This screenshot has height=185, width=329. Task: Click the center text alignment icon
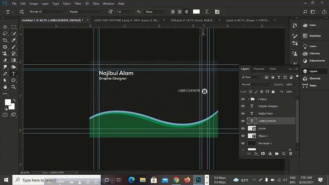179,12
